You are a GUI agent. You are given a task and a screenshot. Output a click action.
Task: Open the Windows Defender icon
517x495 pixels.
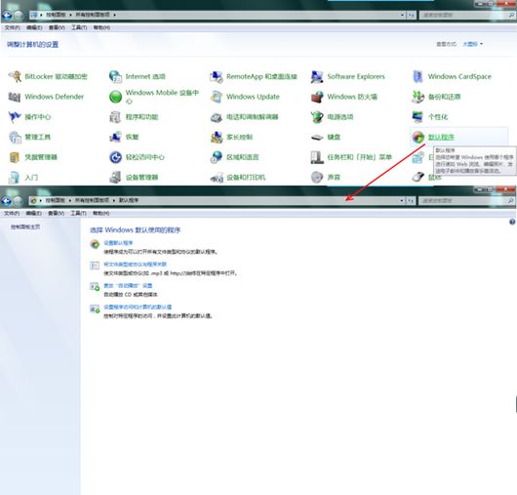(15, 97)
